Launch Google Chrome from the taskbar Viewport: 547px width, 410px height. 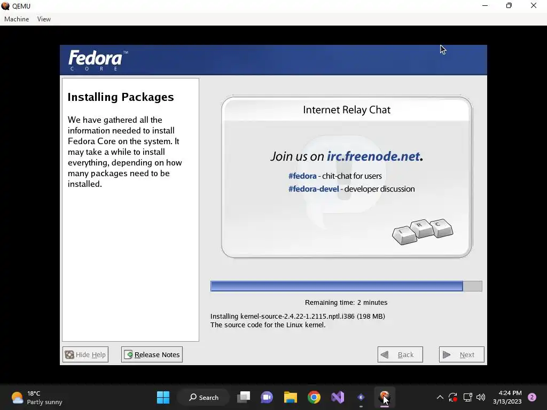pyautogui.click(x=314, y=397)
